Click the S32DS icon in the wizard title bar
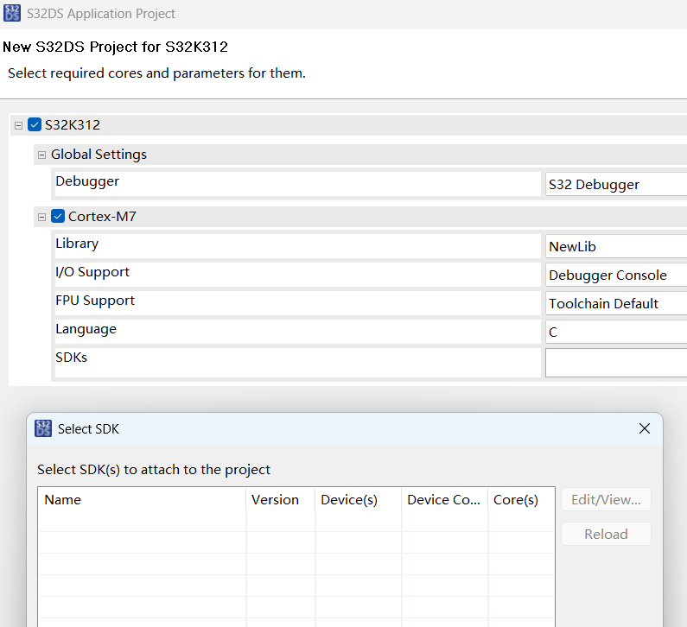Image resolution: width=687 pixels, height=627 pixels. click(x=12, y=13)
